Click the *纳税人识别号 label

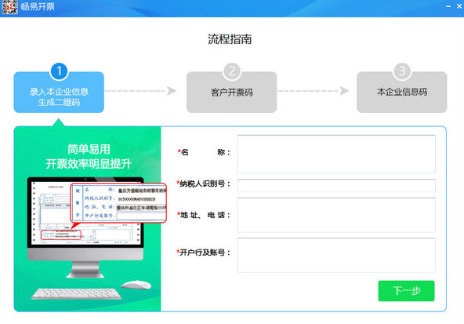[203, 184]
